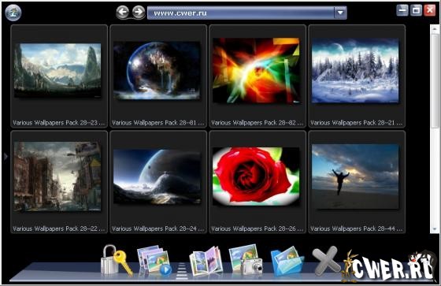Maximize the viewer window
Image resolution: width=441 pixels, height=286 pixels.
416,10
